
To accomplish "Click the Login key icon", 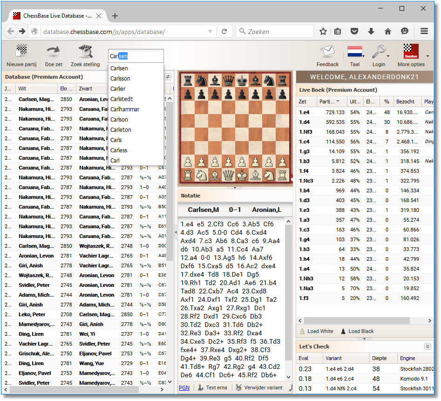I will pos(378,51).
